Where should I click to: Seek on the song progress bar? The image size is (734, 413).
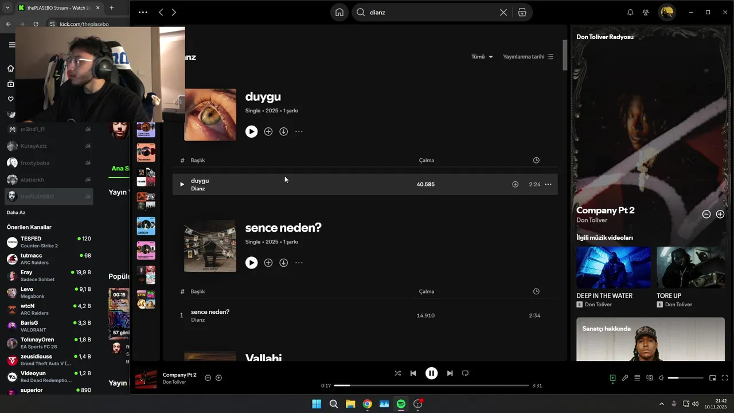(431, 385)
